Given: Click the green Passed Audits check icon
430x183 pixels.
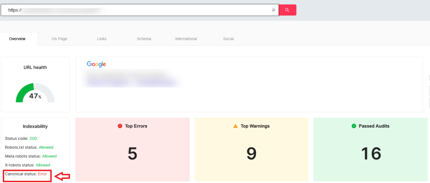Looking at the screenshot, I should 354,126.
